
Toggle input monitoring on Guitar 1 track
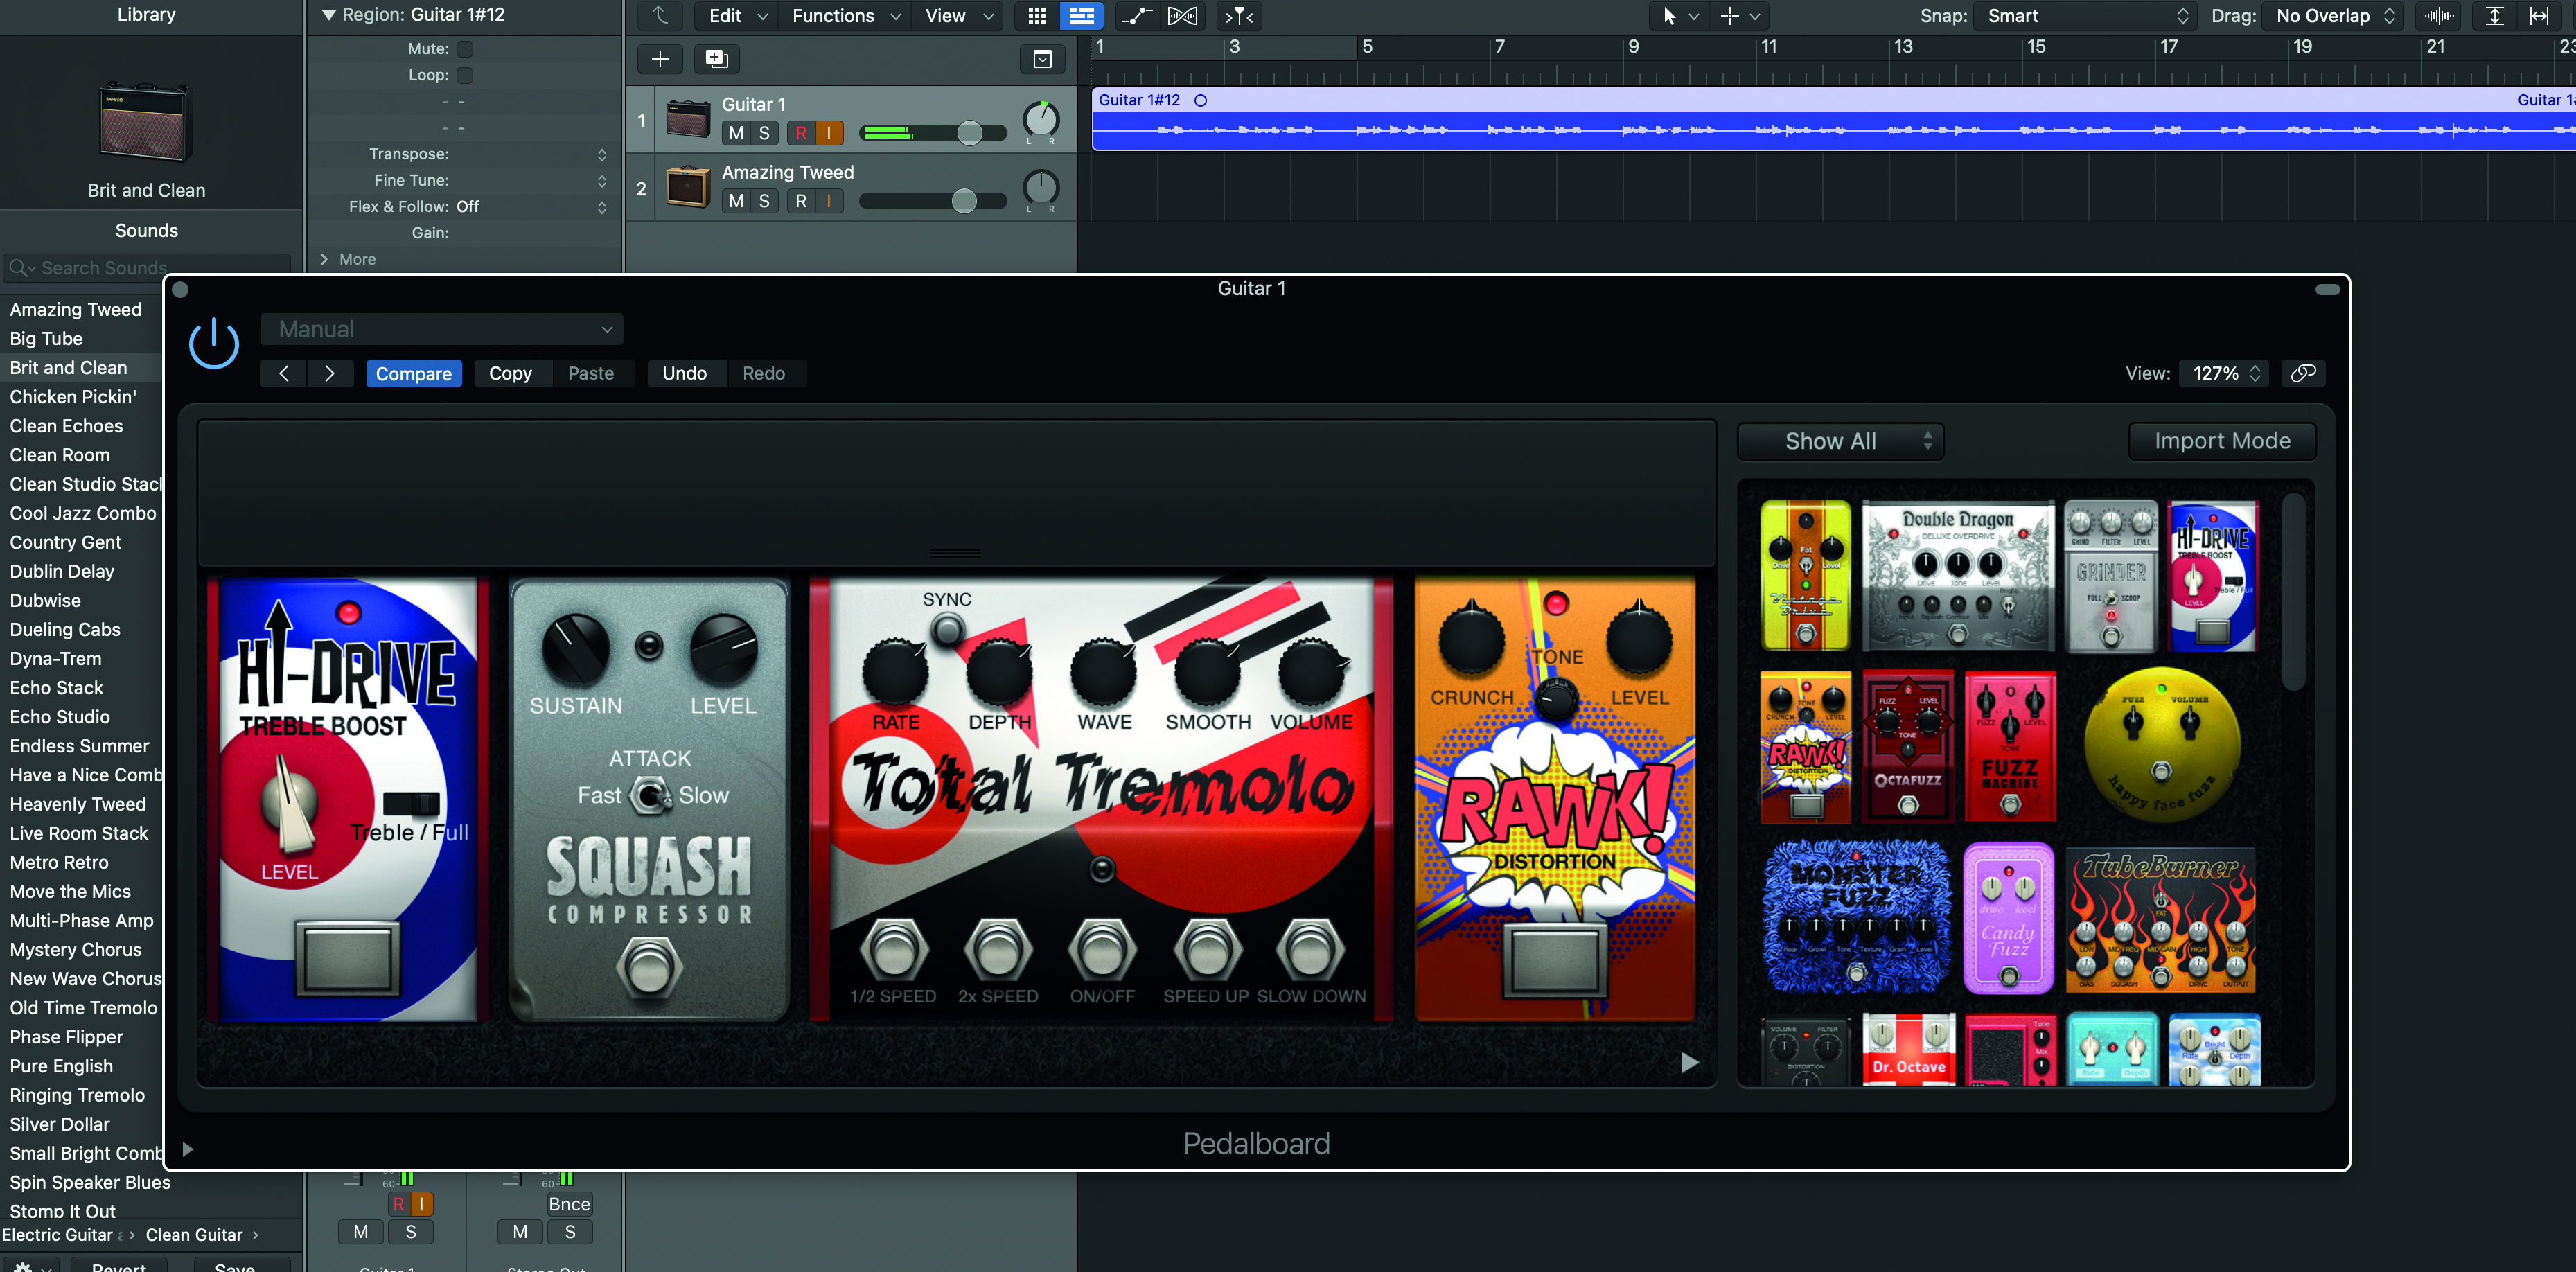tap(829, 133)
